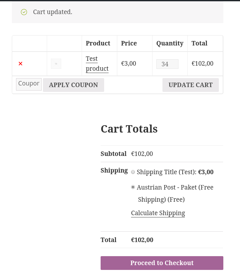Expand the Calculate Shipping section
The height and width of the screenshot is (276, 240).
click(158, 213)
